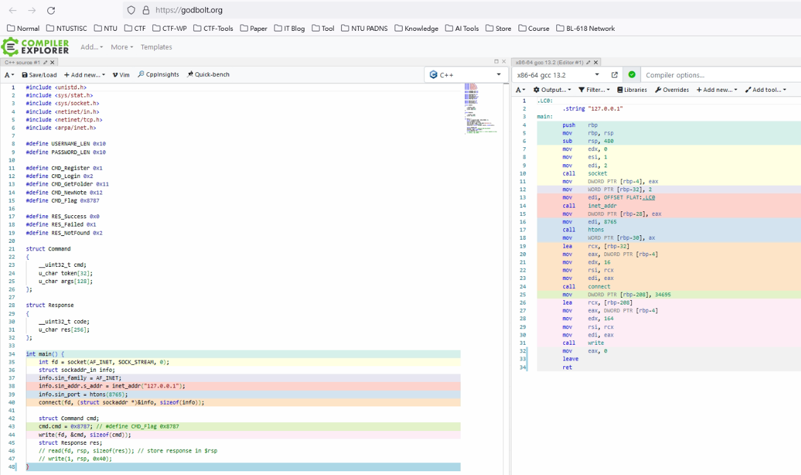The width and height of the screenshot is (801, 475).
Task: Maximize the source editor pane
Action: (496, 62)
